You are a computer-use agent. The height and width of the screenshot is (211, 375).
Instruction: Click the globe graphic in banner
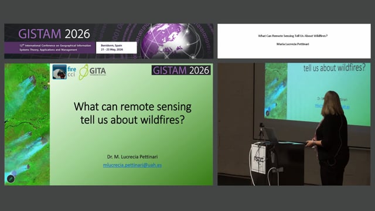coord(171,41)
